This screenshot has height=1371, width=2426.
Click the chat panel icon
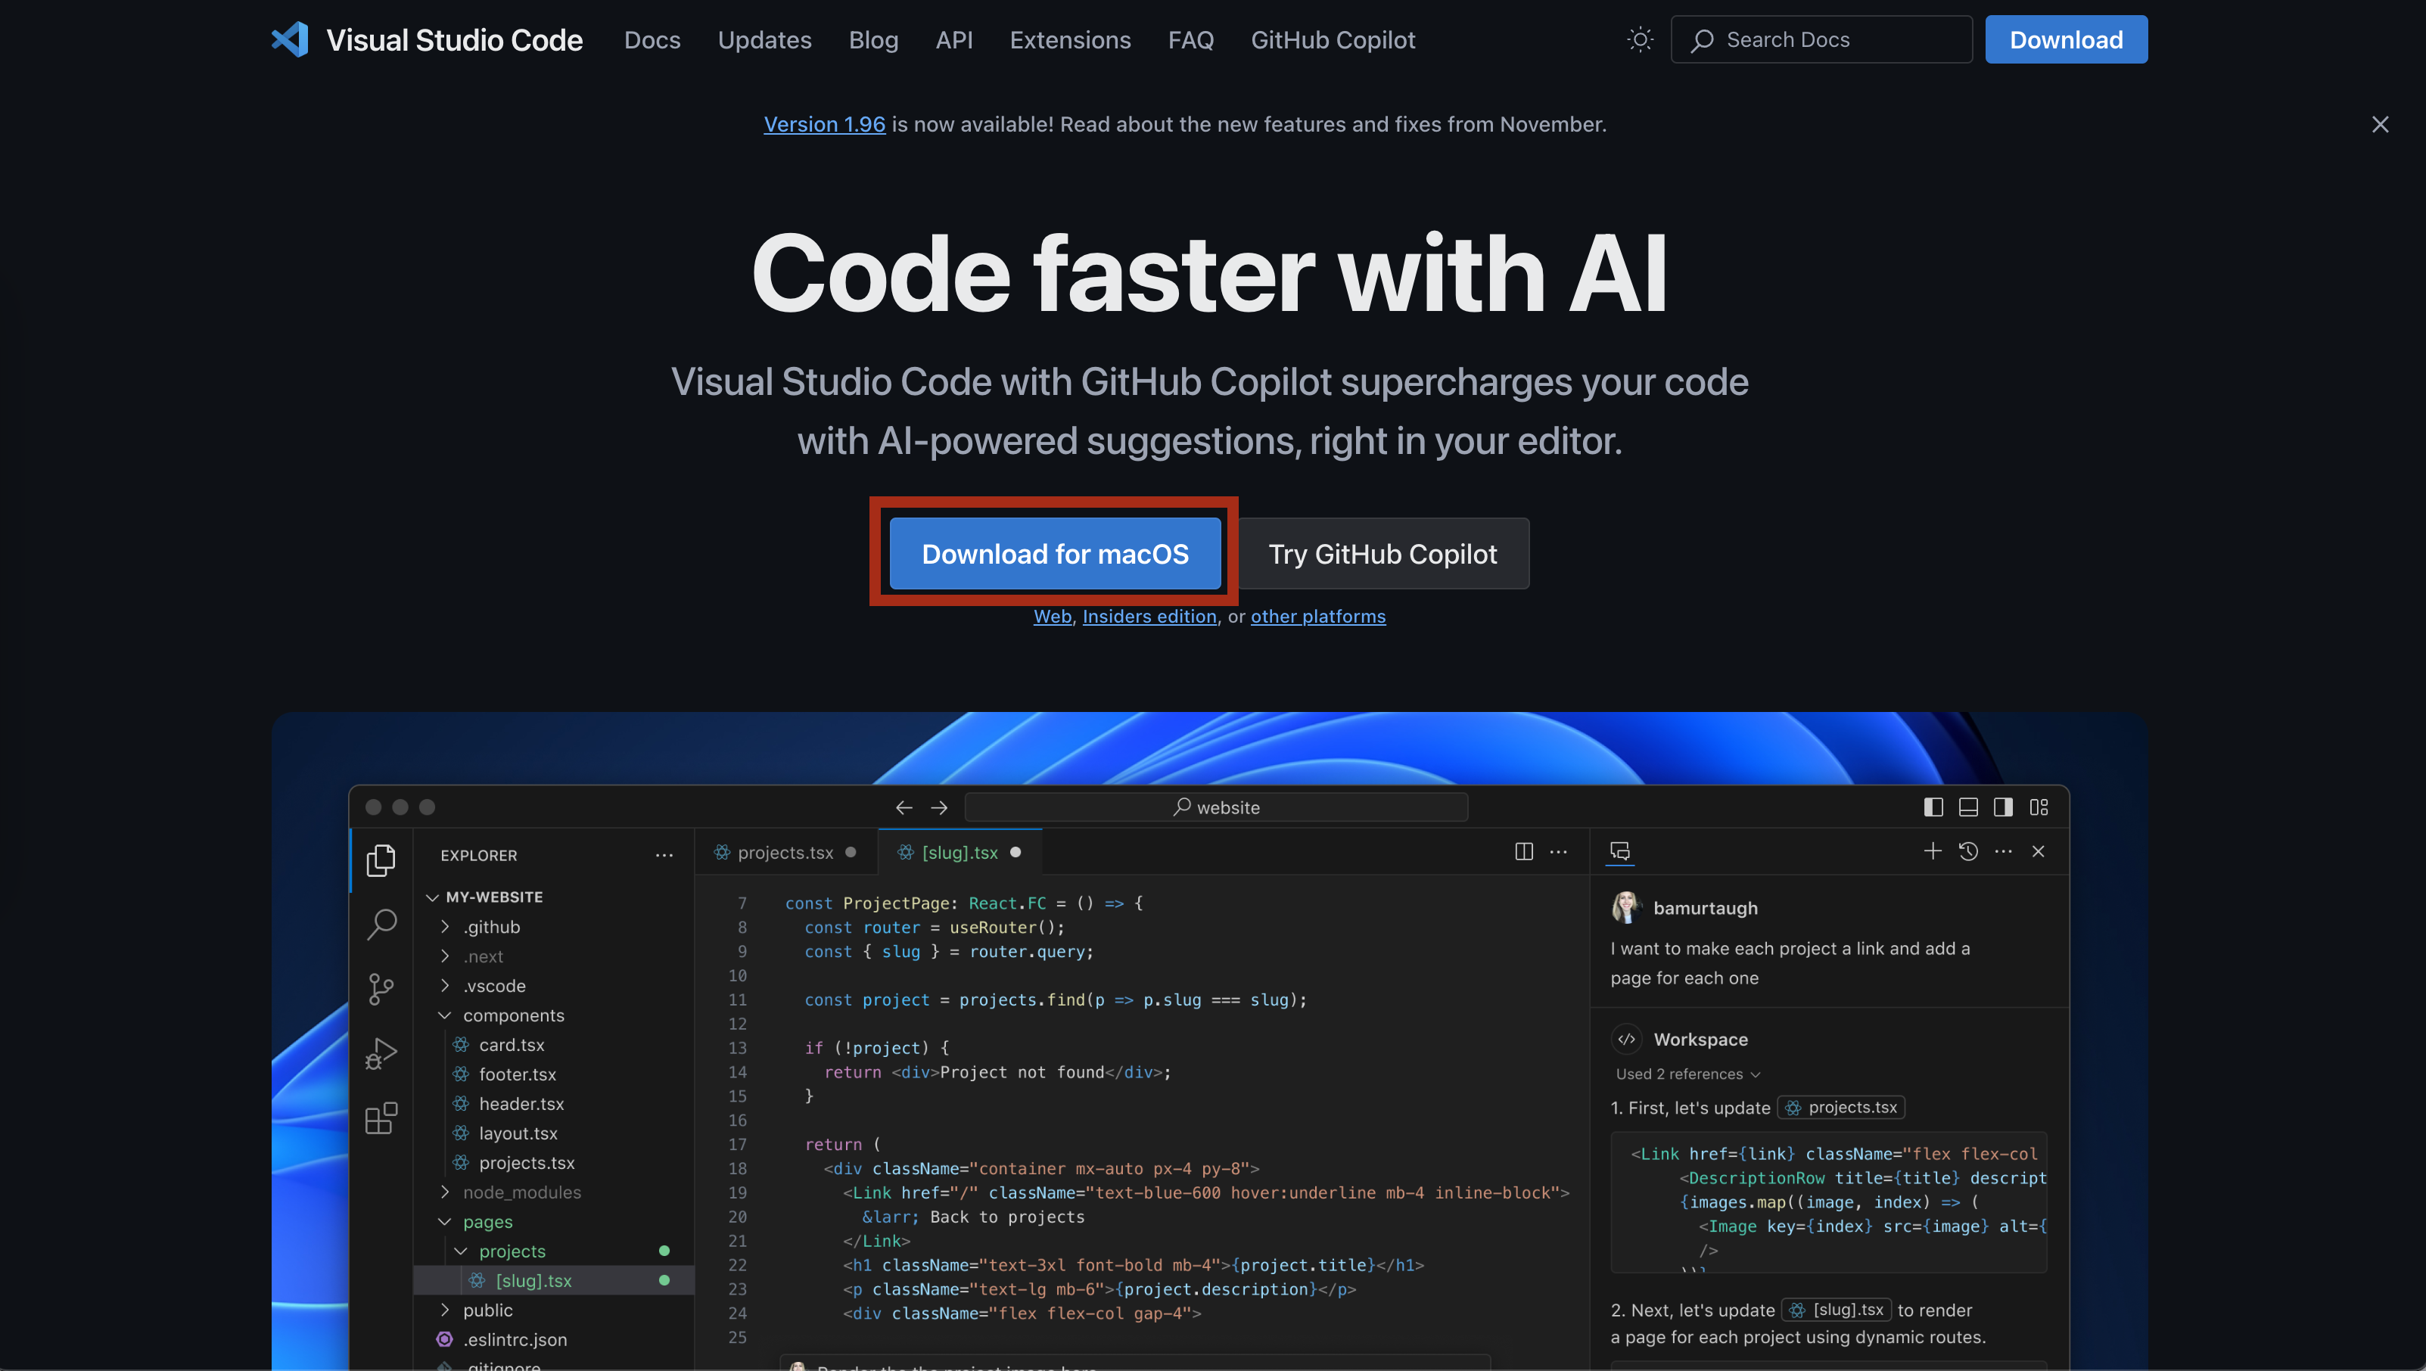(x=1620, y=851)
